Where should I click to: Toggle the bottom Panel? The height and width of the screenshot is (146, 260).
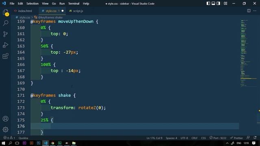pos(213,4)
